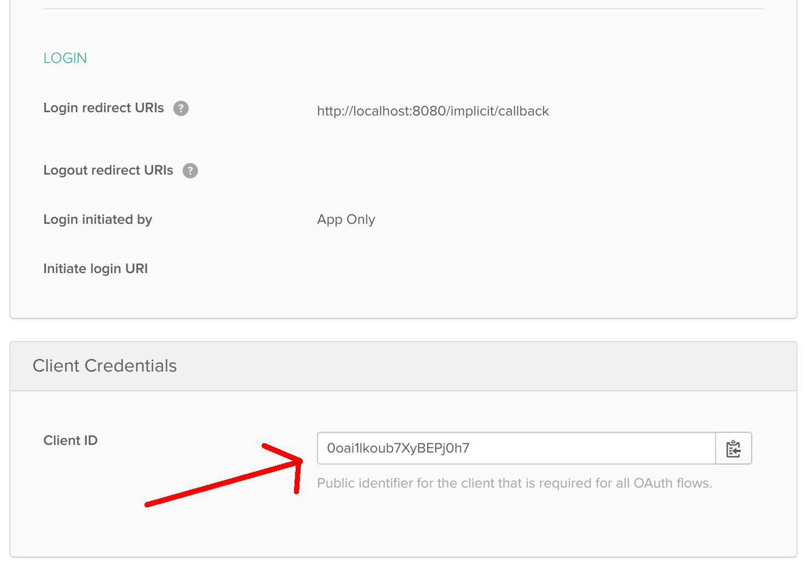Click the Login initiated by label

coord(97,219)
